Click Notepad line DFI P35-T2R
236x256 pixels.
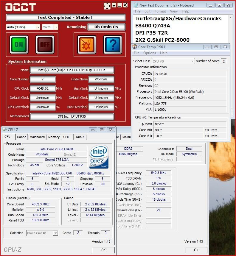[151, 33]
